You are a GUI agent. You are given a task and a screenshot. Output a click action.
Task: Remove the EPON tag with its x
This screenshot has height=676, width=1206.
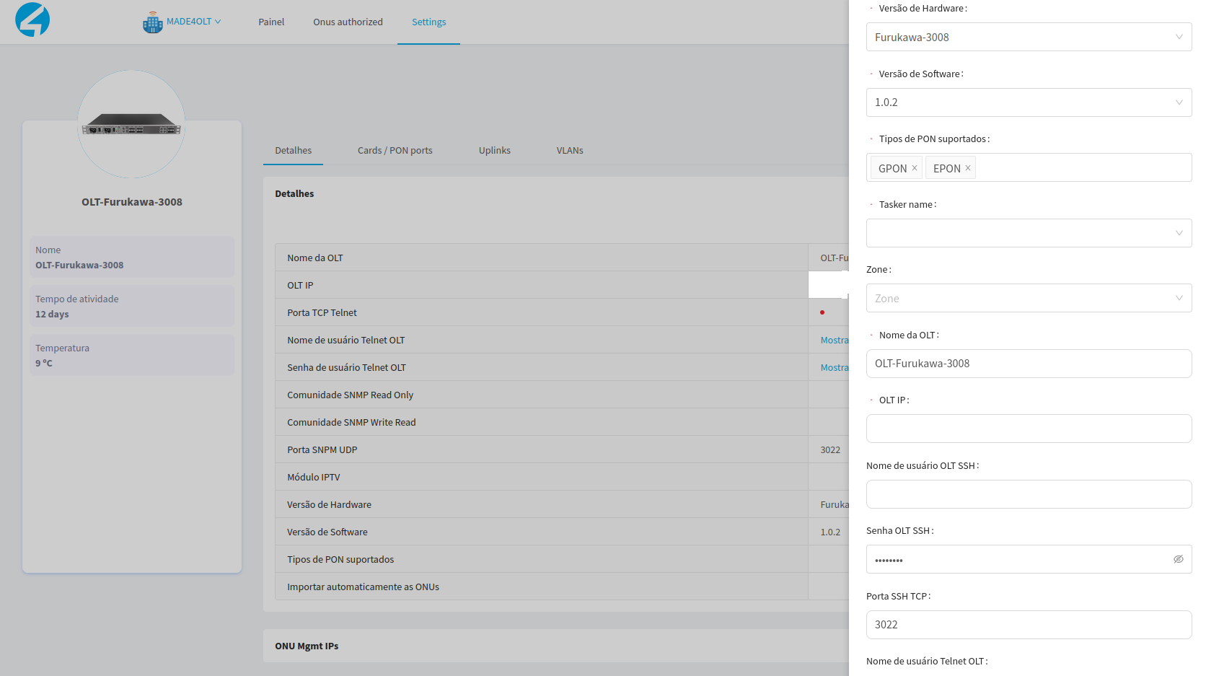point(968,168)
